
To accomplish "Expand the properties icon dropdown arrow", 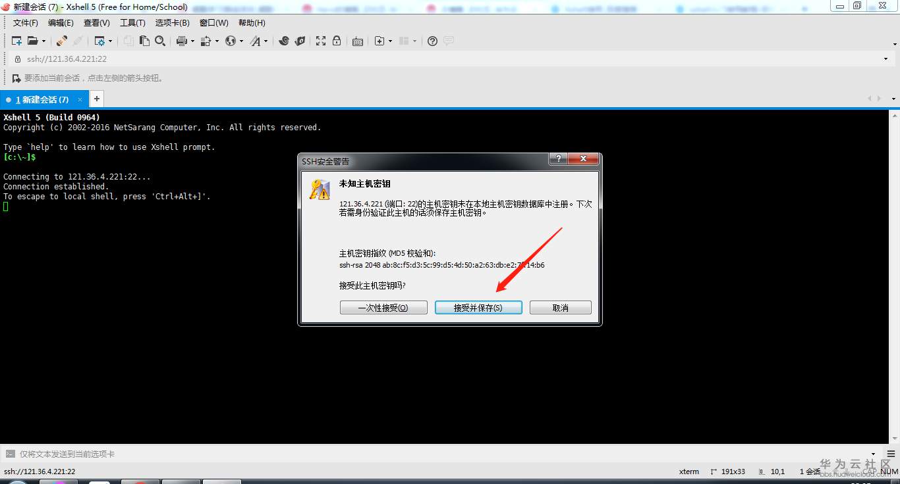I will [x=110, y=41].
